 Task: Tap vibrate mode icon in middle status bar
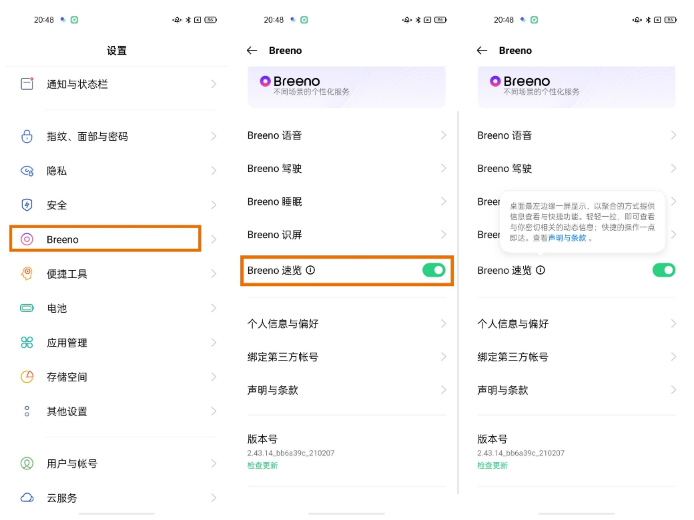point(407,20)
